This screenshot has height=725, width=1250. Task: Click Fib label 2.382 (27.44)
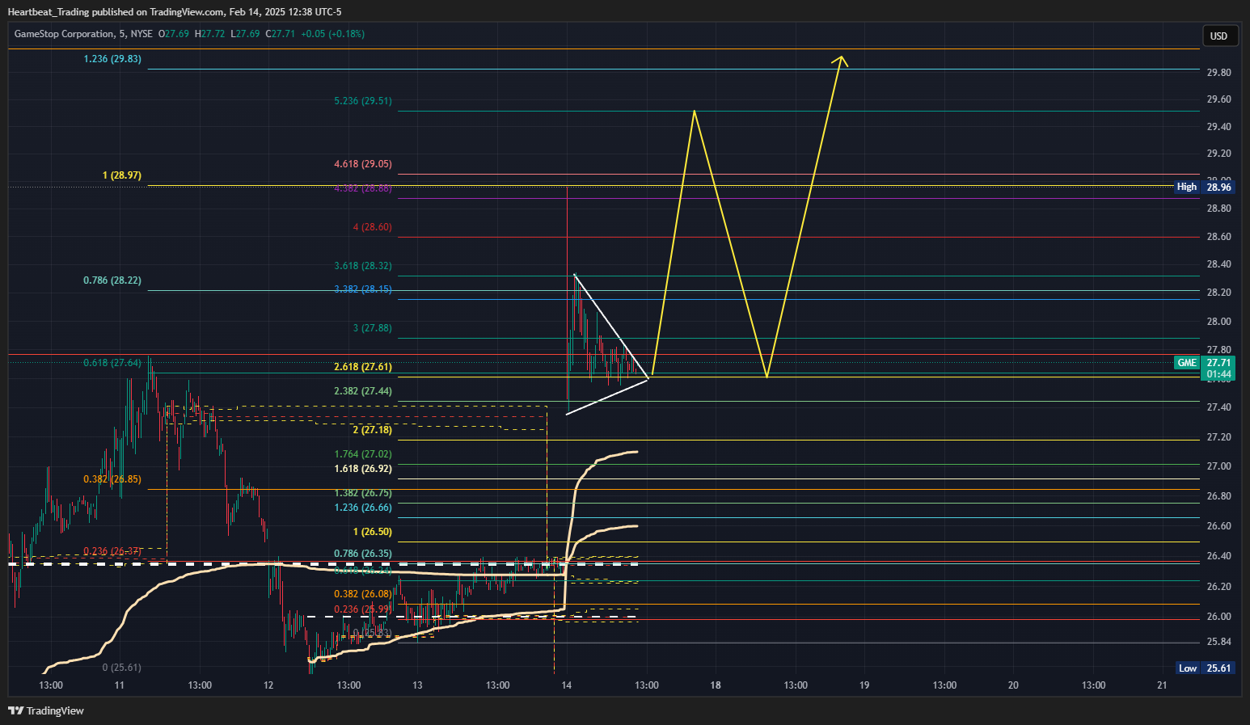pyautogui.click(x=363, y=391)
